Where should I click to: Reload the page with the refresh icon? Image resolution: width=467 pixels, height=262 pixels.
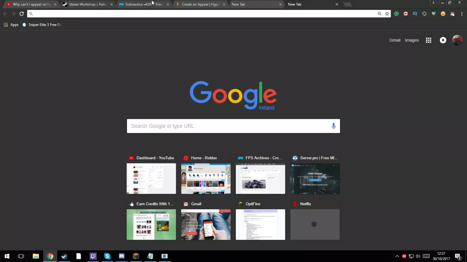click(x=22, y=14)
